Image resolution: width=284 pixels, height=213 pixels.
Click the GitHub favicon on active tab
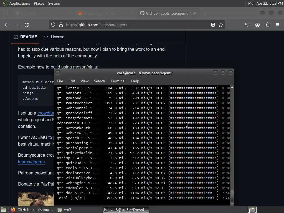[142, 13]
